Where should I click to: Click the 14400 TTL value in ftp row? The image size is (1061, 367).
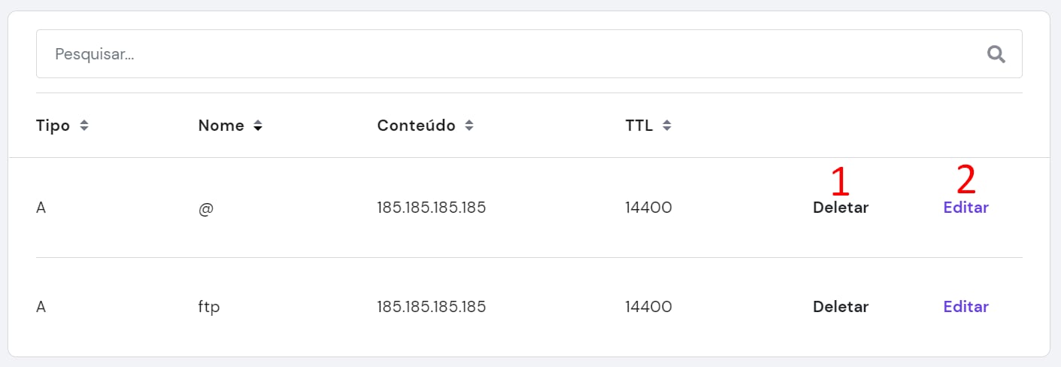pos(648,307)
